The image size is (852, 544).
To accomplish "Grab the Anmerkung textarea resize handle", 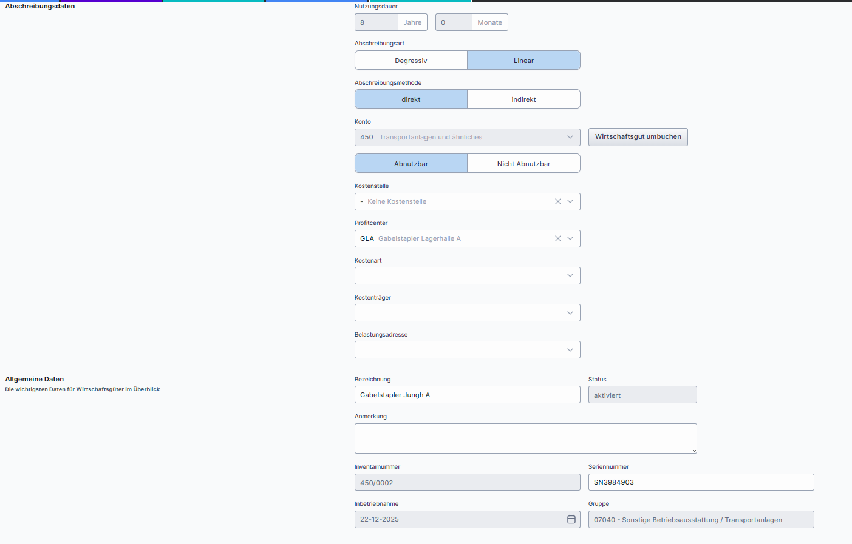I will 694,450.
